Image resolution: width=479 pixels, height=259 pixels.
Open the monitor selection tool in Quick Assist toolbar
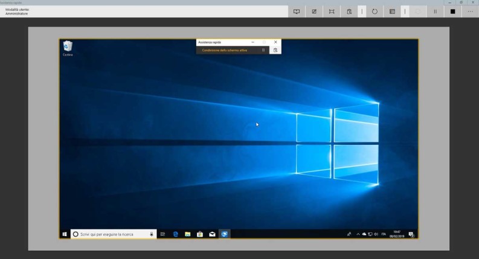pyautogui.click(x=297, y=11)
